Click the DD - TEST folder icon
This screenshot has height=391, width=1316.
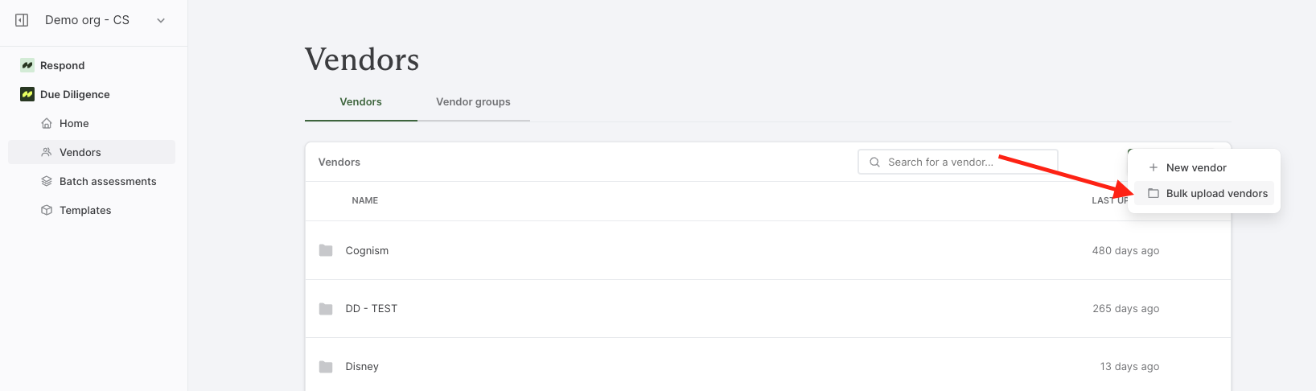tap(326, 308)
